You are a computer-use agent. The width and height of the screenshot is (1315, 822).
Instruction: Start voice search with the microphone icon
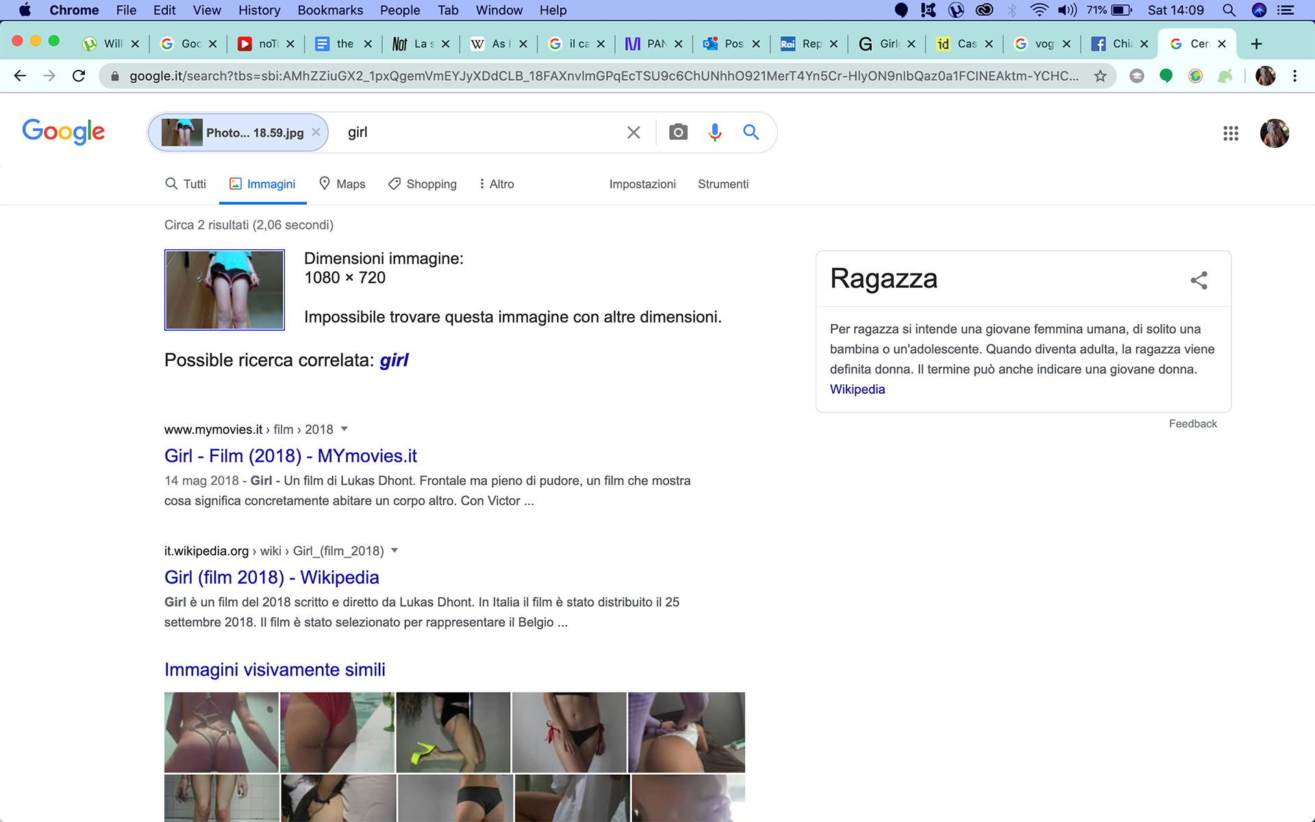pos(714,132)
